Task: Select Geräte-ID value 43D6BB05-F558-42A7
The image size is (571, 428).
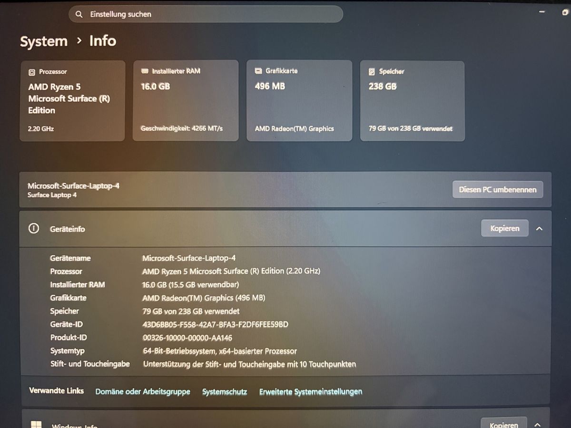Action: [x=215, y=325]
